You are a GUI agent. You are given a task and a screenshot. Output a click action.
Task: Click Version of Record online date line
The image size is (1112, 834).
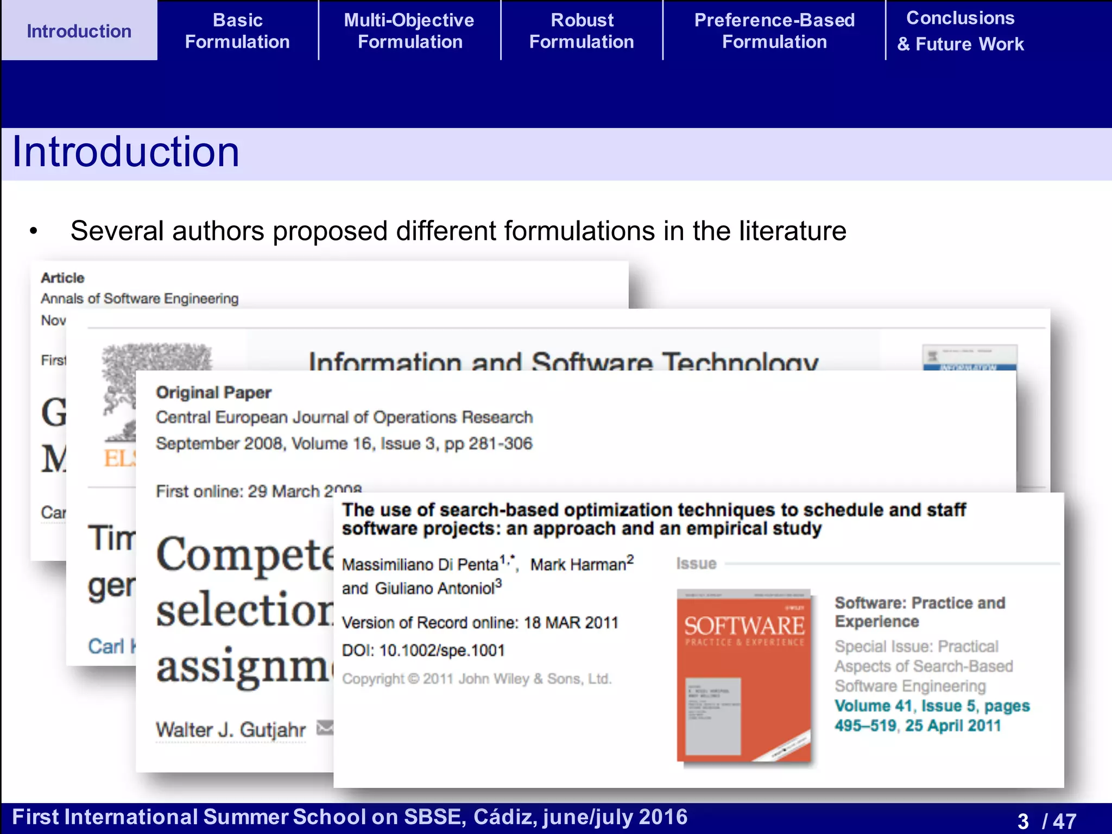point(480,623)
